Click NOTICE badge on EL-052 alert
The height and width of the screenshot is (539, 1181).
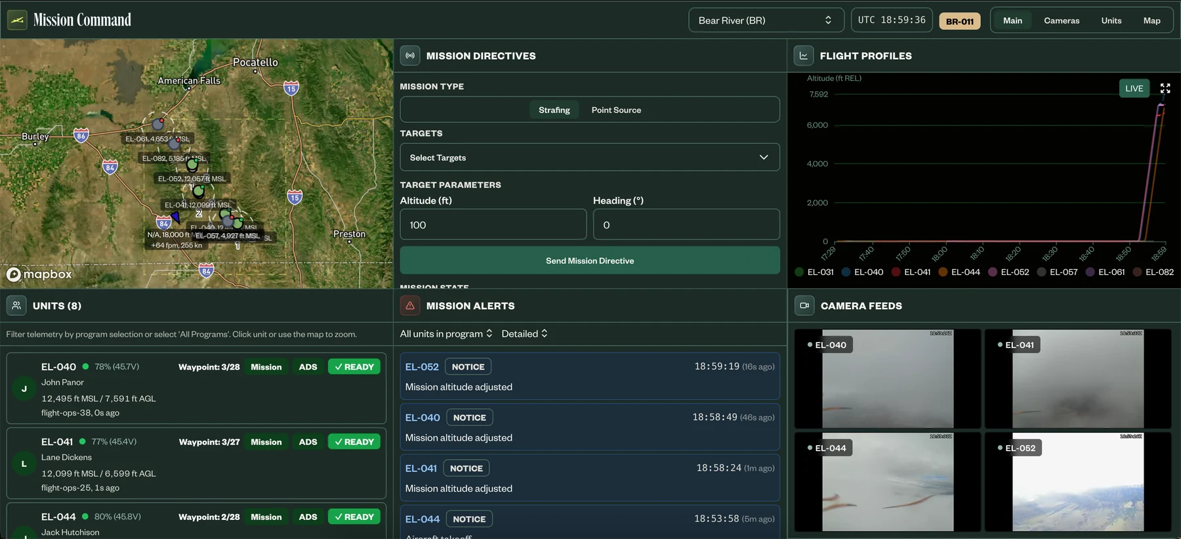tap(468, 366)
